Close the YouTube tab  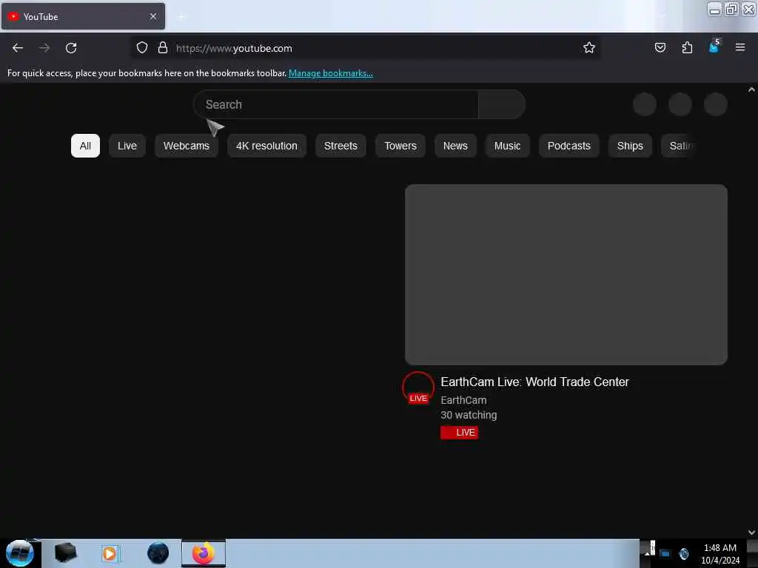coord(153,16)
